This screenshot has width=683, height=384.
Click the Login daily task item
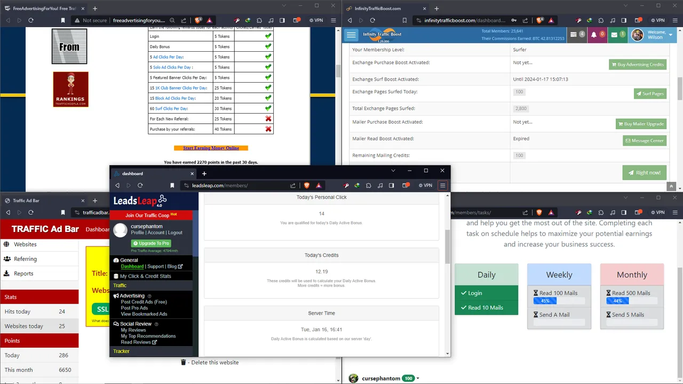pos(486,293)
